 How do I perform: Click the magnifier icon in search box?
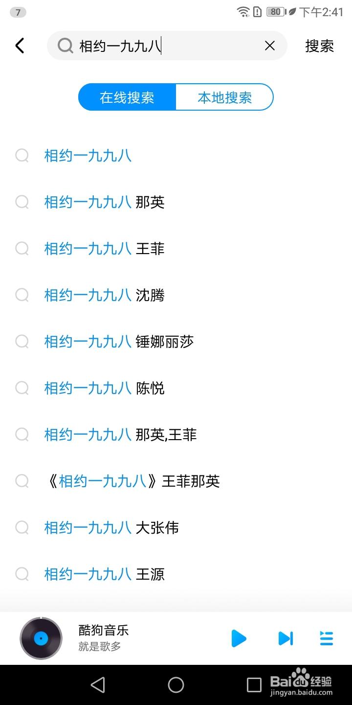click(65, 46)
